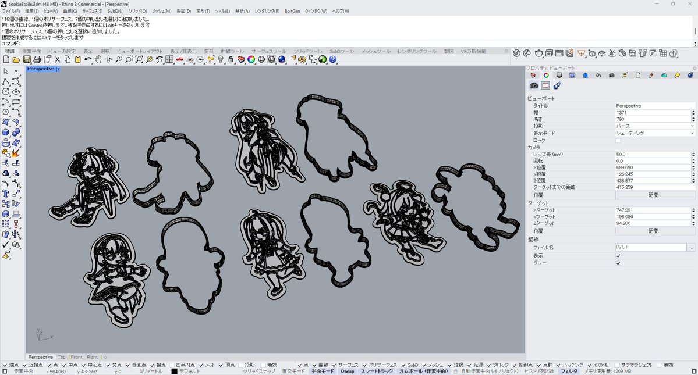Image resolution: width=698 pixels, height=375 pixels.
Task: Open the 表示モード display mode dropdown
Action: [x=655, y=133]
